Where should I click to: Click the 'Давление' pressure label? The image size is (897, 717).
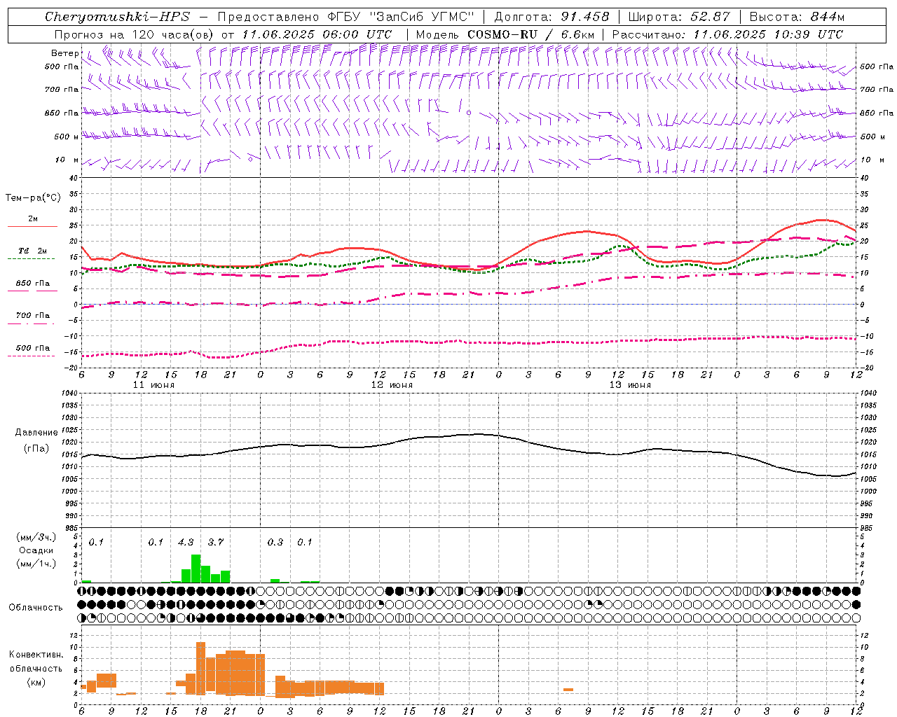(36, 433)
